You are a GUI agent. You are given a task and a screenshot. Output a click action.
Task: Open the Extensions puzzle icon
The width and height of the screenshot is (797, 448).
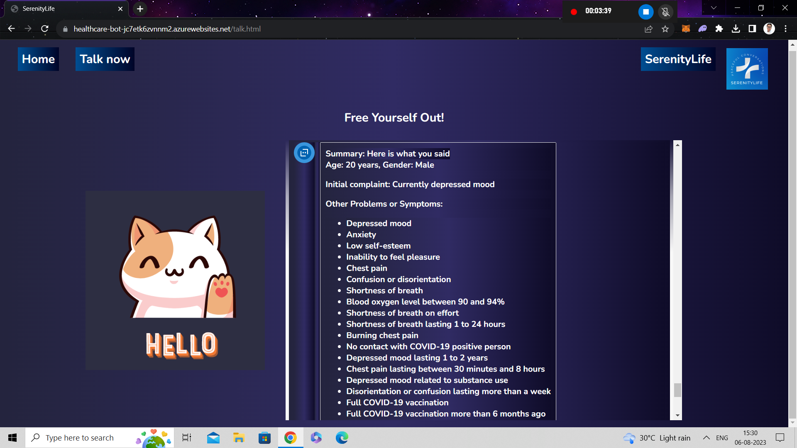719,29
